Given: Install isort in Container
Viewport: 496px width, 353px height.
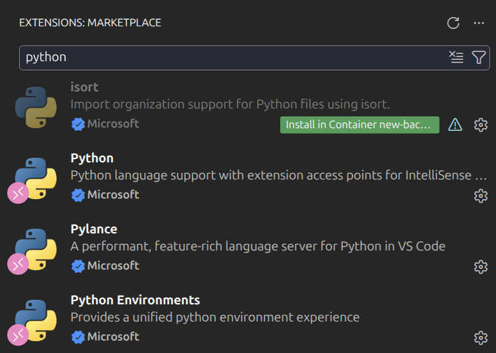Looking at the screenshot, I should tap(359, 124).
